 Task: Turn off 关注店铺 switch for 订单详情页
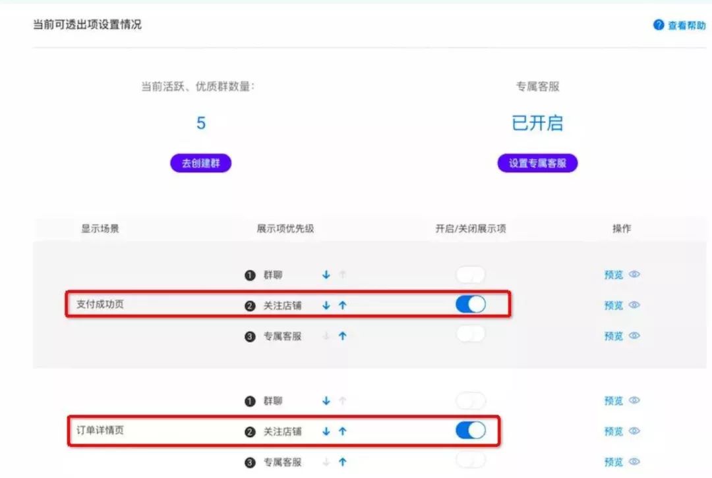471,431
